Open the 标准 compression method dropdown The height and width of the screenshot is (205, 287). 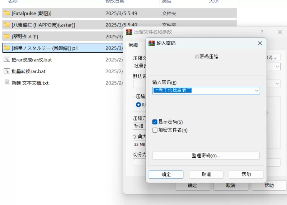(139, 126)
